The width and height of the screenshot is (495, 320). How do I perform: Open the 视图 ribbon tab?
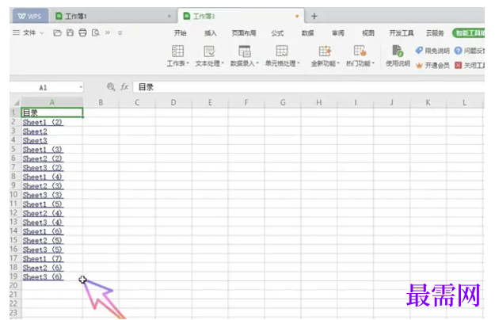[x=368, y=32]
